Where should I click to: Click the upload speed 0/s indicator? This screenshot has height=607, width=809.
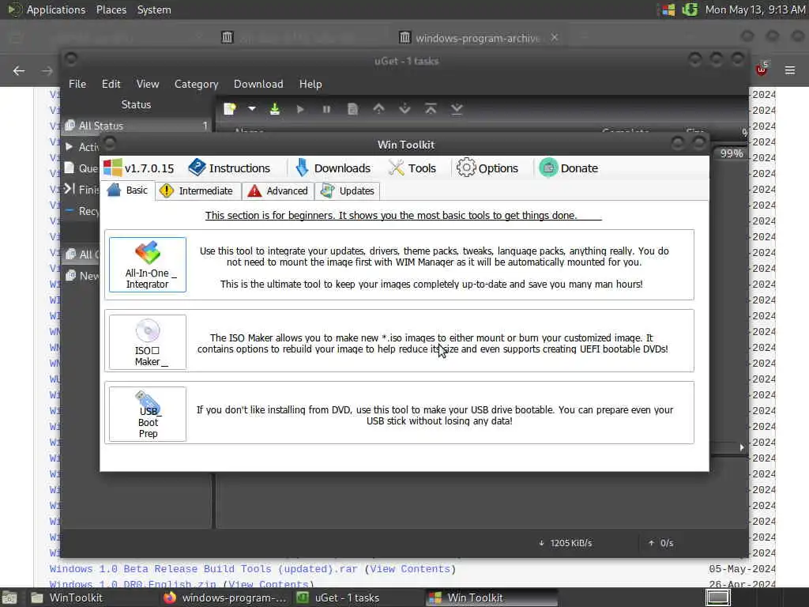click(x=661, y=543)
